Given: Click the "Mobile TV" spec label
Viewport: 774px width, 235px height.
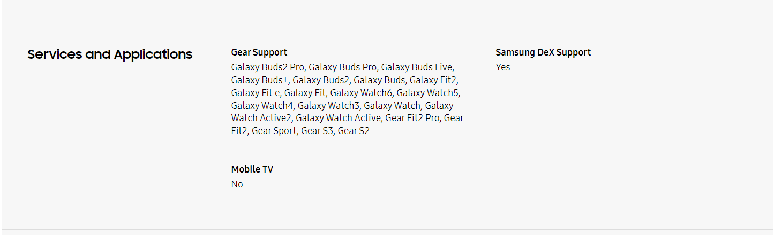Looking at the screenshot, I should pos(252,169).
